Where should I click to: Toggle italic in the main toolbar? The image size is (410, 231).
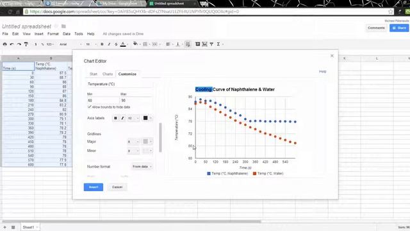[109, 44]
